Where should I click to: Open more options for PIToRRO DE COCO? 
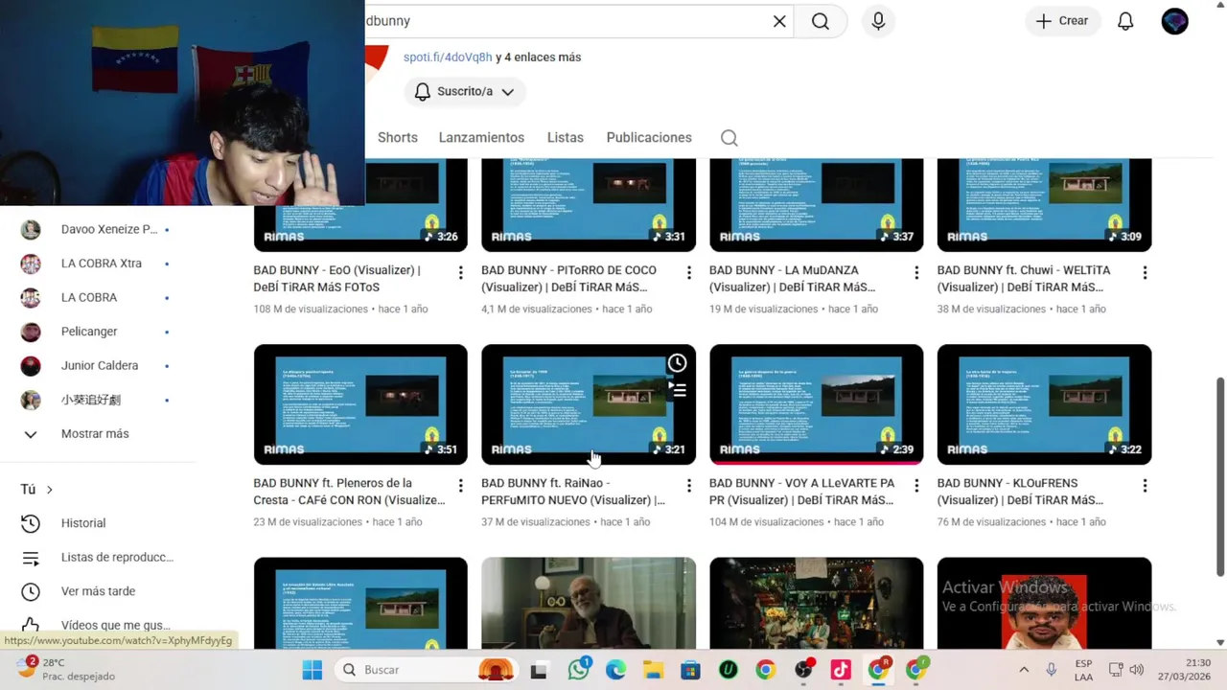pyautogui.click(x=688, y=273)
